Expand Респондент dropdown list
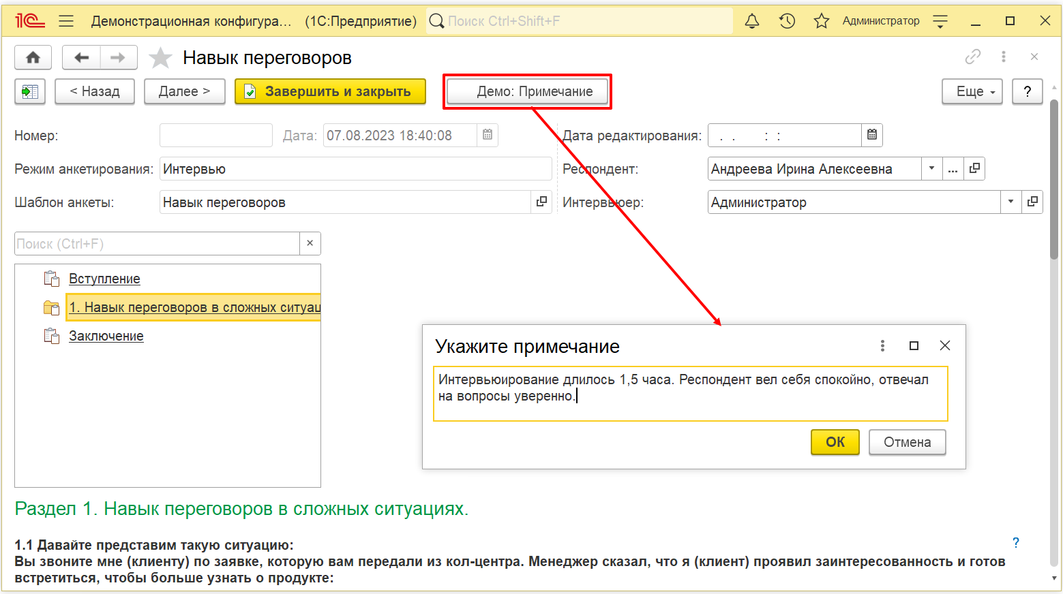The width and height of the screenshot is (1063, 594). 931,168
